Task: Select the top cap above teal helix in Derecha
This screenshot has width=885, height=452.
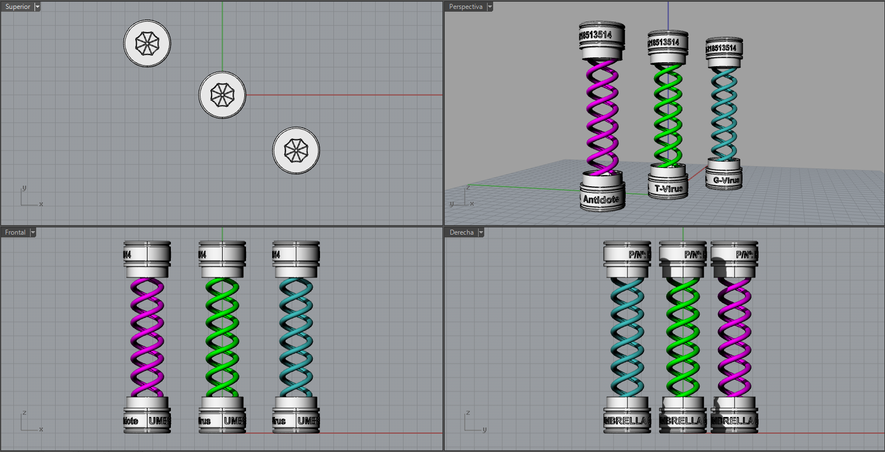Action: [x=627, y=259]
